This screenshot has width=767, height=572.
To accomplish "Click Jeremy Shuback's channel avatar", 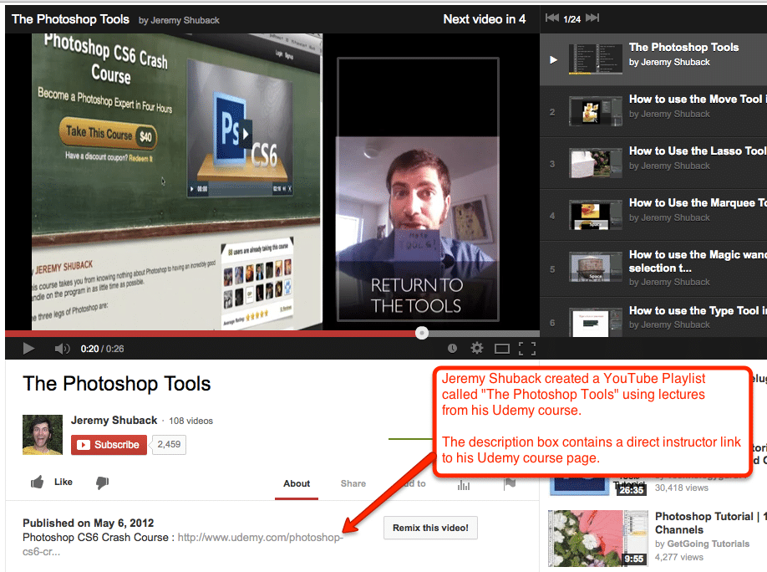I will pyautogui.click(x=43, y=435).
